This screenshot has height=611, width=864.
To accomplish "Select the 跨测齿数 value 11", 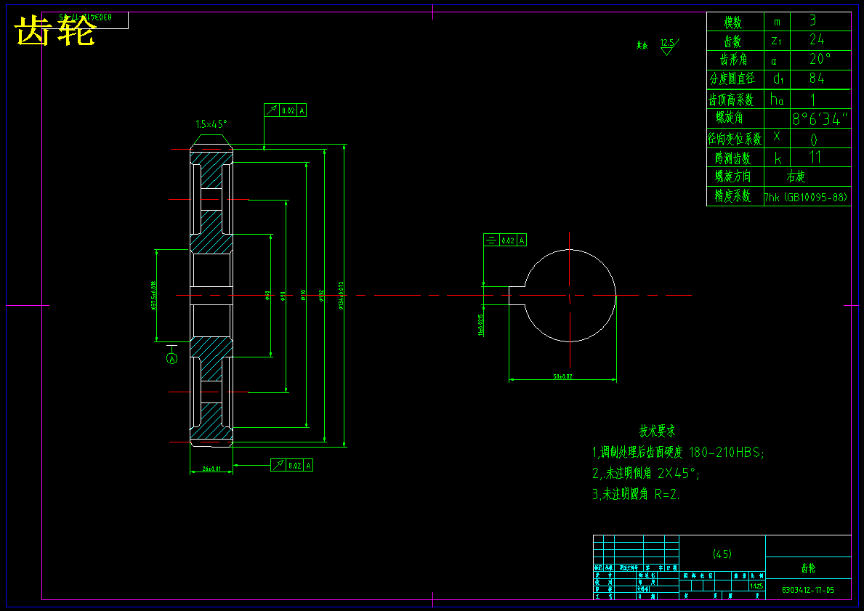I will point(815,158).
